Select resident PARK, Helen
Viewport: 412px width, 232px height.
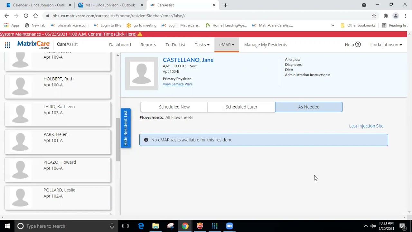[58, 142]
